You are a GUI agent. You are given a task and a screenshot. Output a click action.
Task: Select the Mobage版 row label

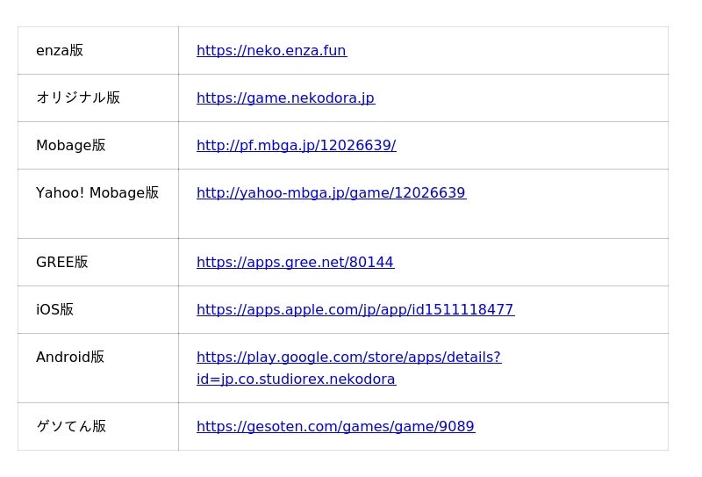pos(71,146)
